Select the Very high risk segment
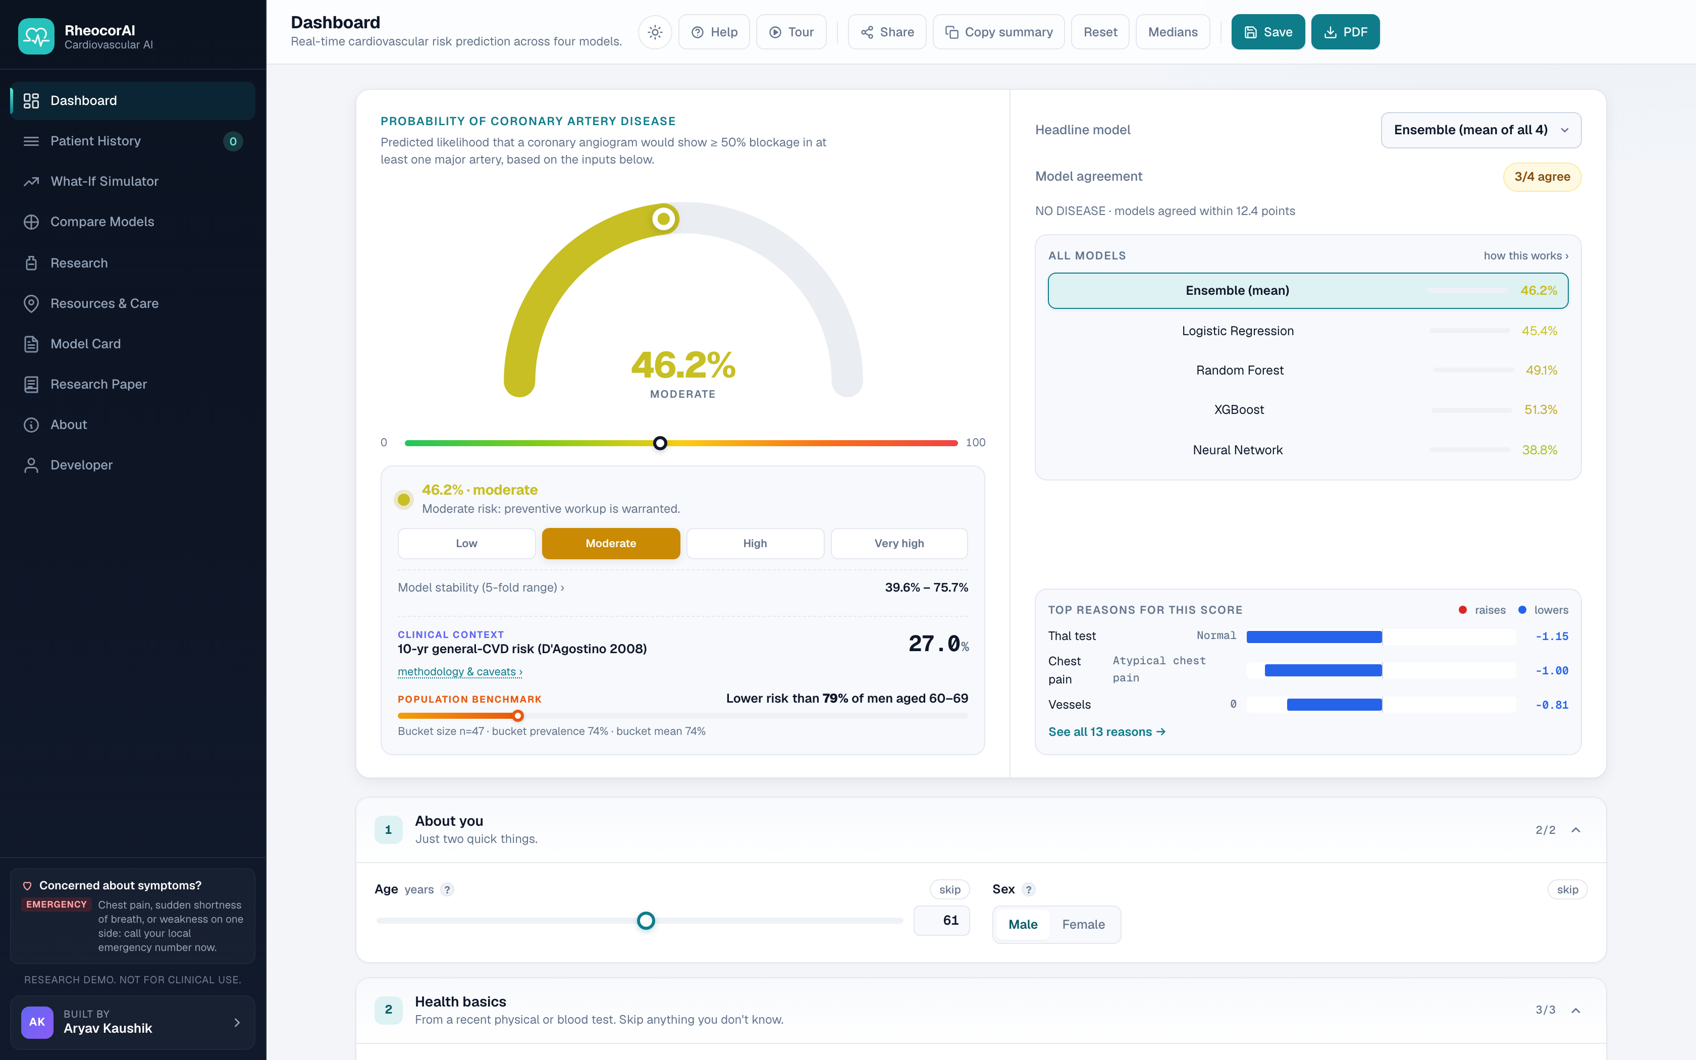1696x1060 pixels. click(x=899, y=543)
